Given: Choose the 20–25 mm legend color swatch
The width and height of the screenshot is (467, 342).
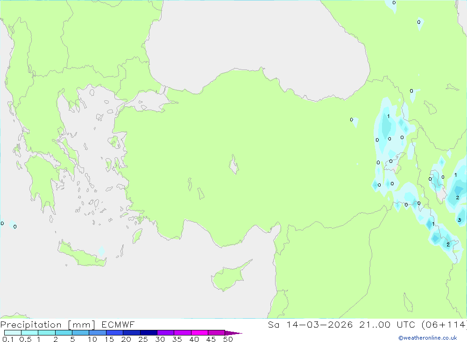Looking at the screenshot, I should (132, 333).
